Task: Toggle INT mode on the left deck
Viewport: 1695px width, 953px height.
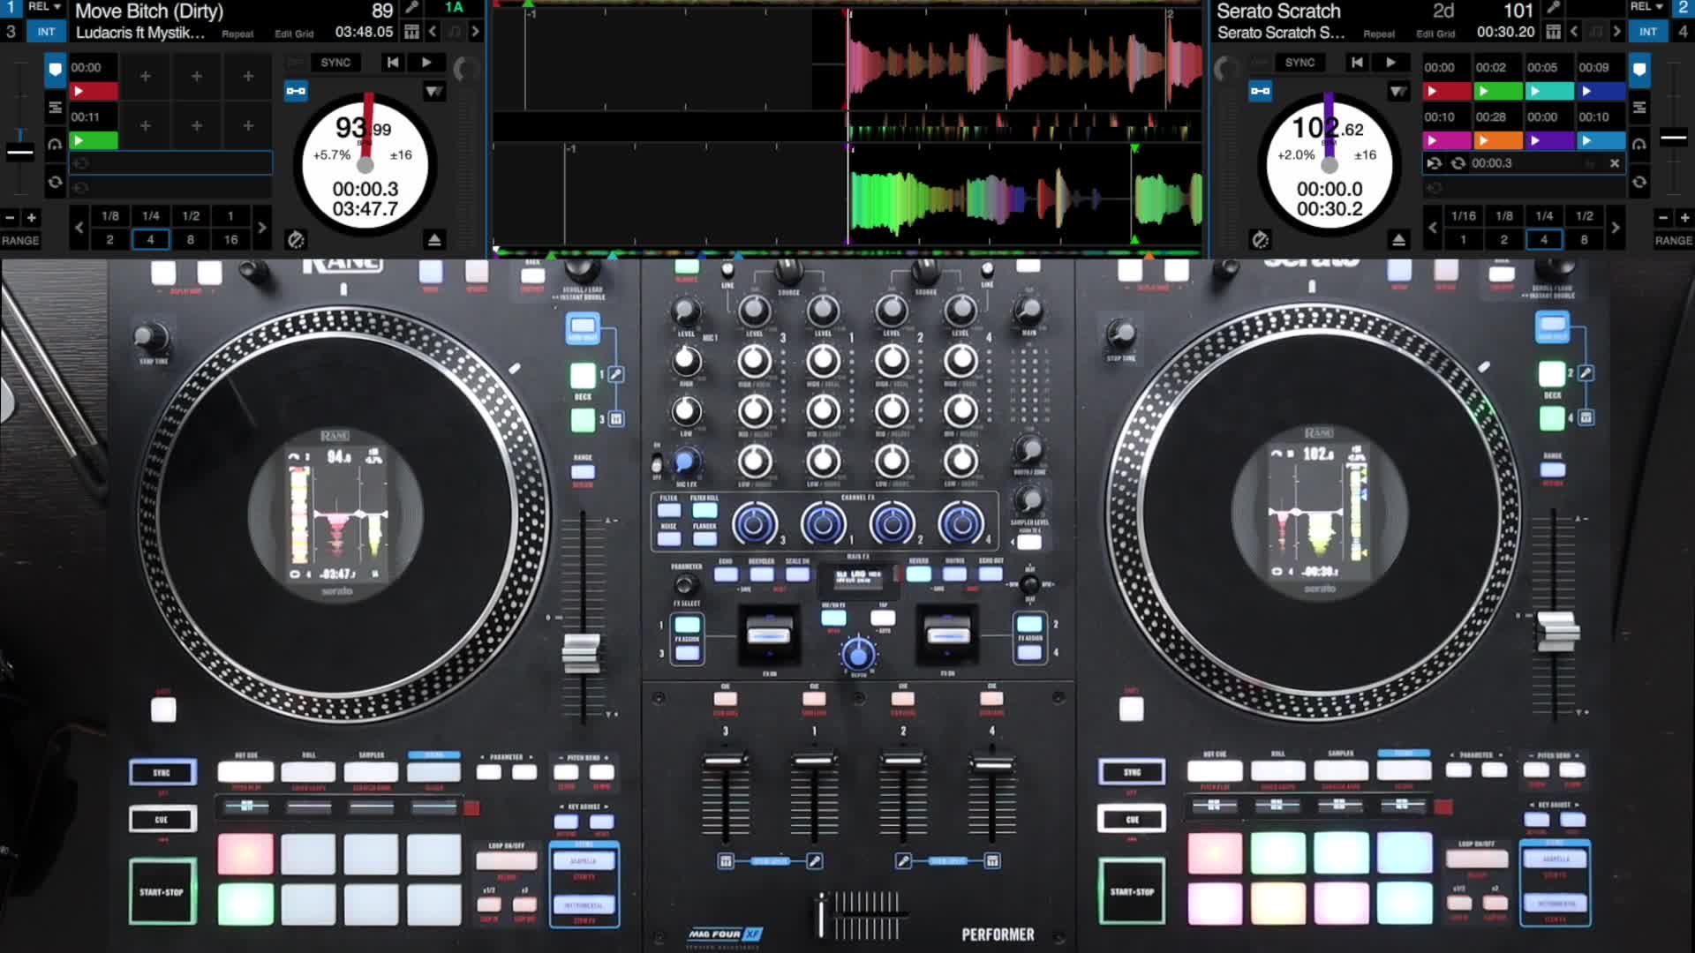Action: [x=46, y=32]
